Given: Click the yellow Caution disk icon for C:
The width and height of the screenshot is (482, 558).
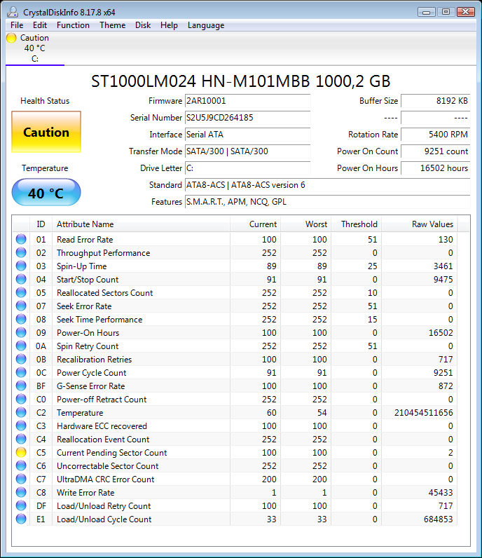Looking at the screenshot, I should pyautogui.click(x=11, y=38).
